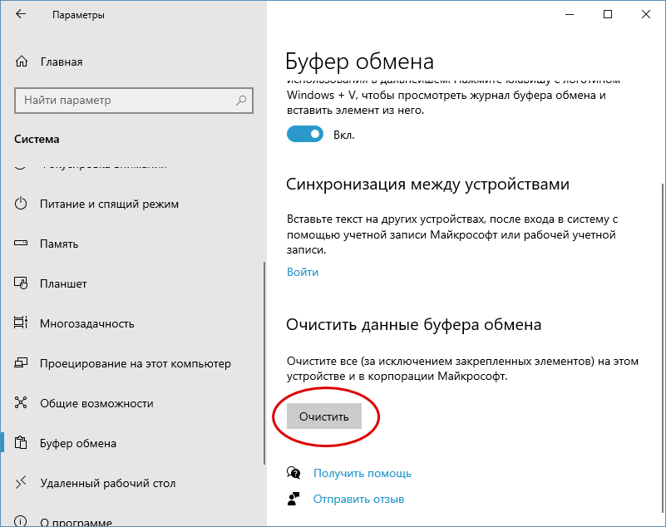Open Получить помощь link
666x527 pixels.
(x=363, y=473)
